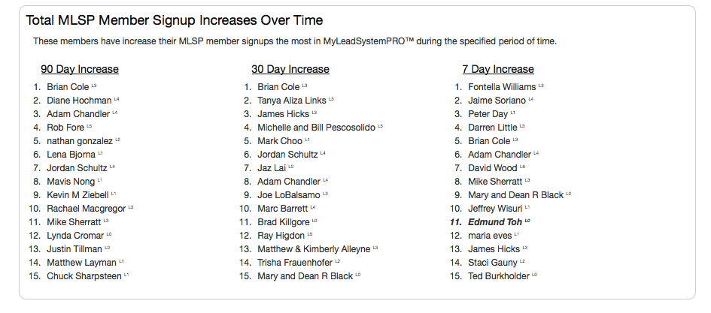The image size is (711, 313).
Task: Click David Wood in 7 day list
Action: point(493,168)
